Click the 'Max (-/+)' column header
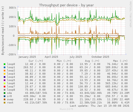The image size is (133, 112). point(120,61)
